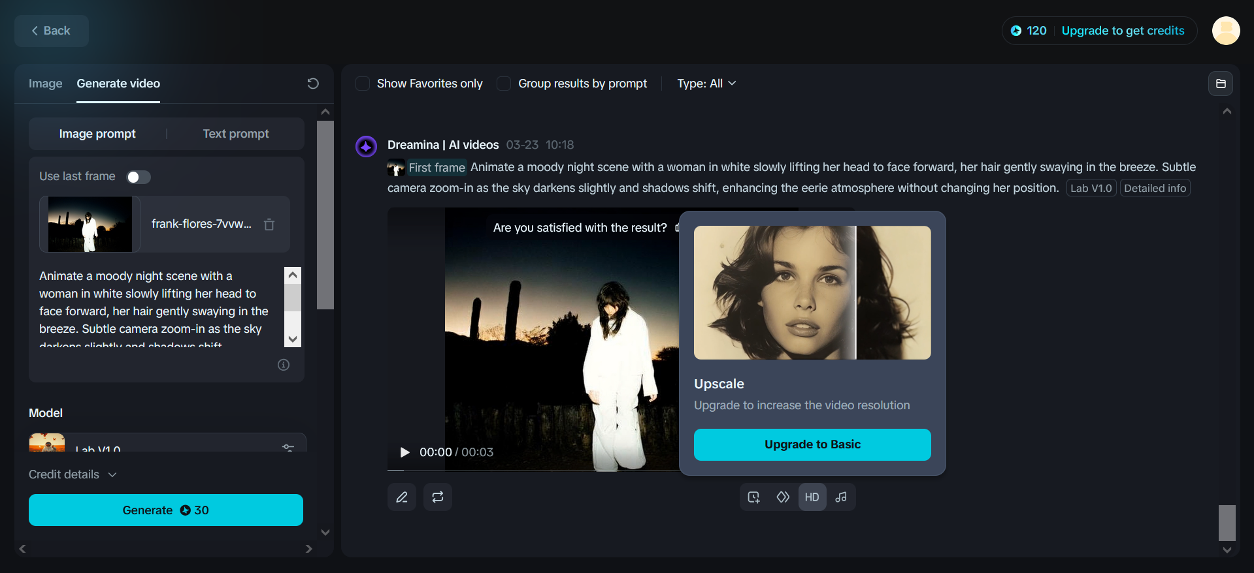
Task: Go Back to the previous page
Action: [x=52, y=31]
